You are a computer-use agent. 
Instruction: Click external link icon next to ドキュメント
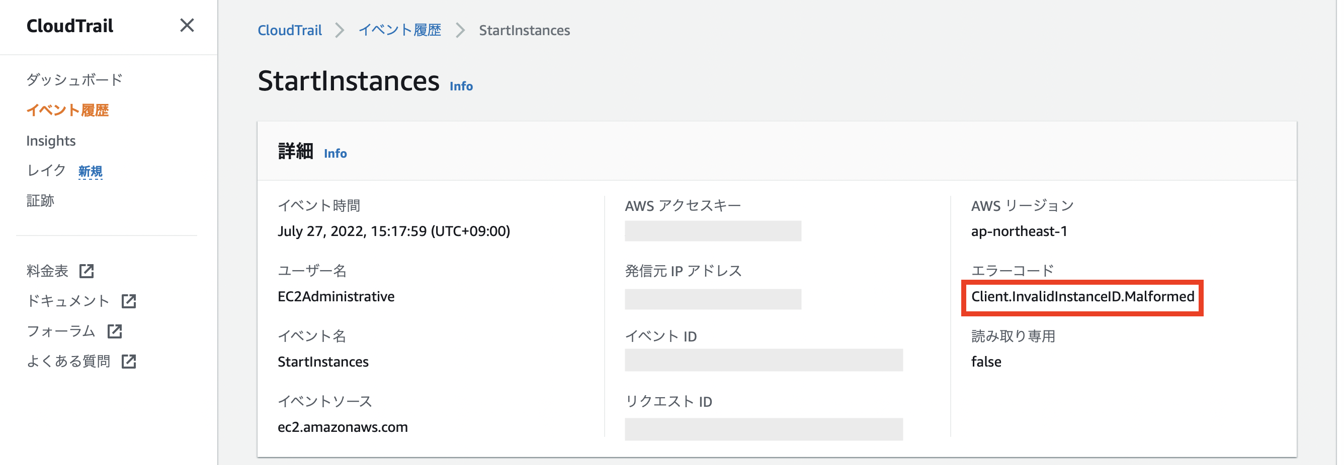[x=128, y=301]
